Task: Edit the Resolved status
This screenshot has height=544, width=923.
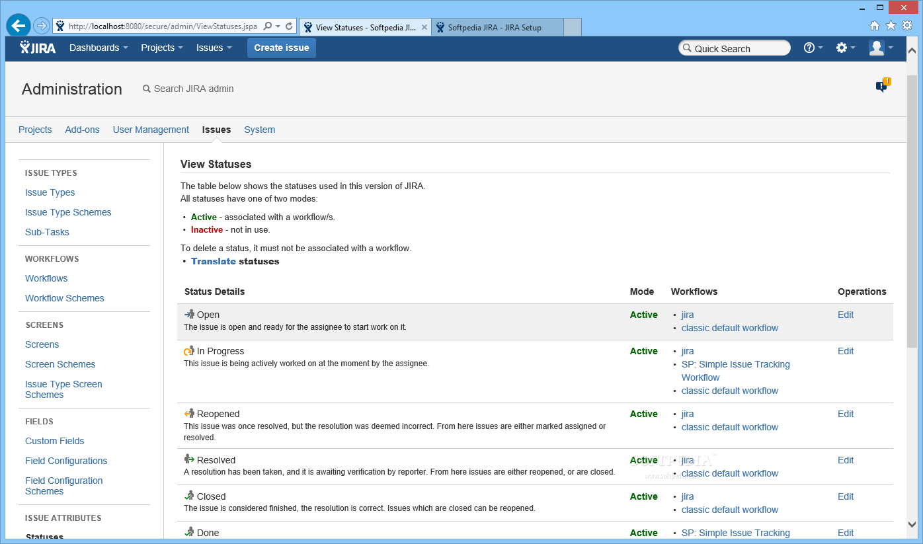Action: (846, 460)
